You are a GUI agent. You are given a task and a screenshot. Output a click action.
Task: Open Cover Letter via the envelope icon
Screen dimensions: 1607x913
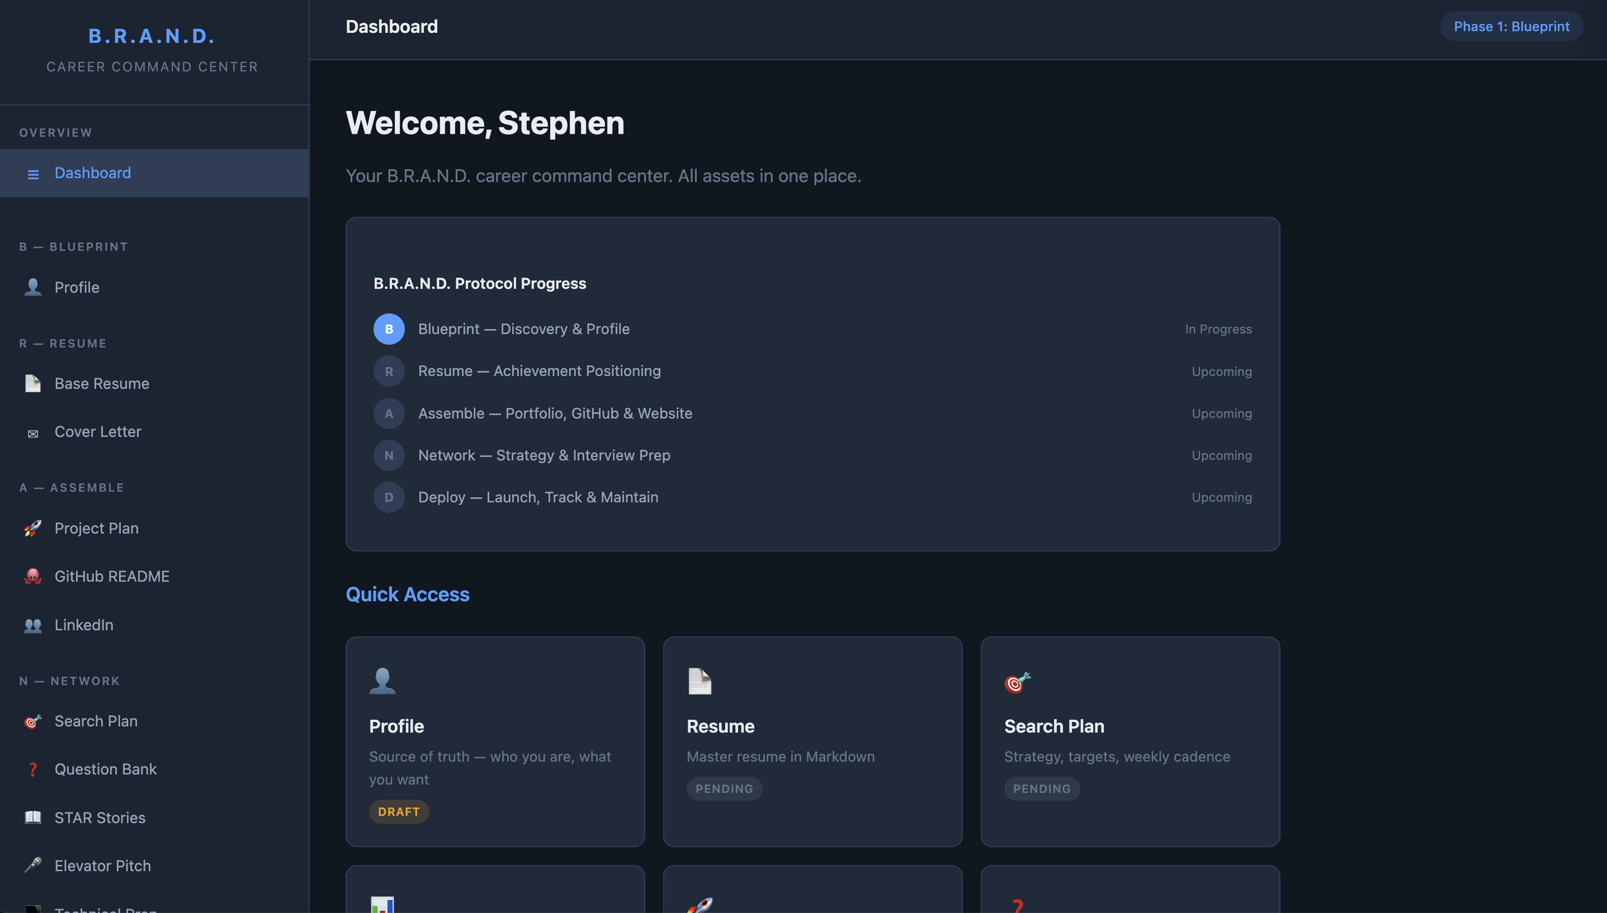[32, 432]
